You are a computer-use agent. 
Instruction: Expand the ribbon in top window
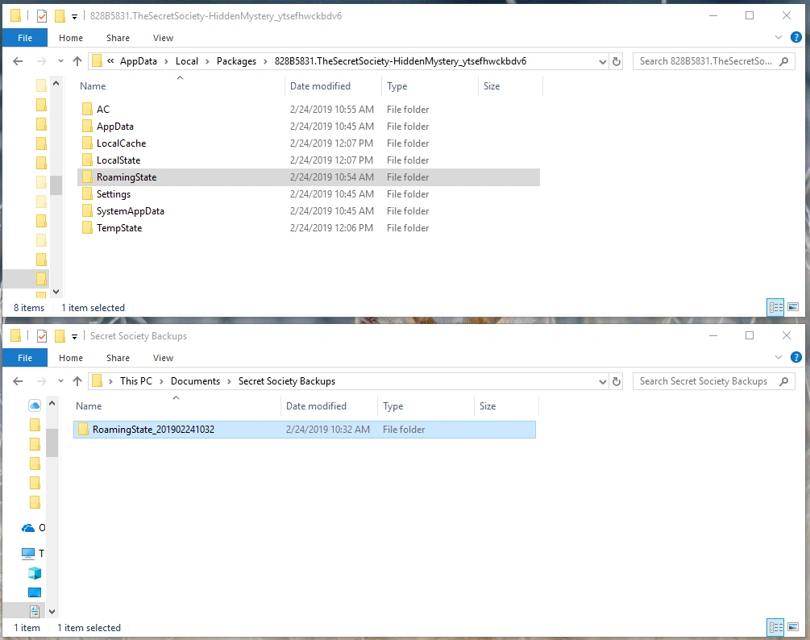pyautogui.click(x=779, y=37)
